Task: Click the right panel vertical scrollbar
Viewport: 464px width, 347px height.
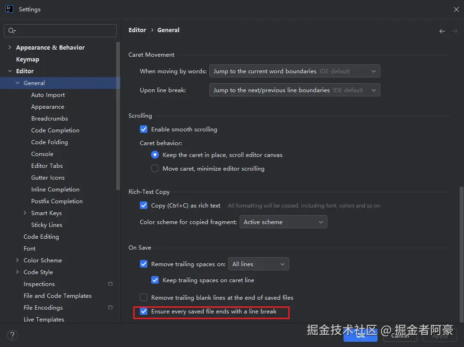Action: click(462, 254)
